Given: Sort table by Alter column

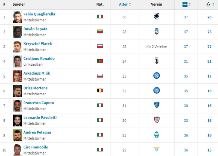Looking at the screenshot, I should (x=125, y=4).
